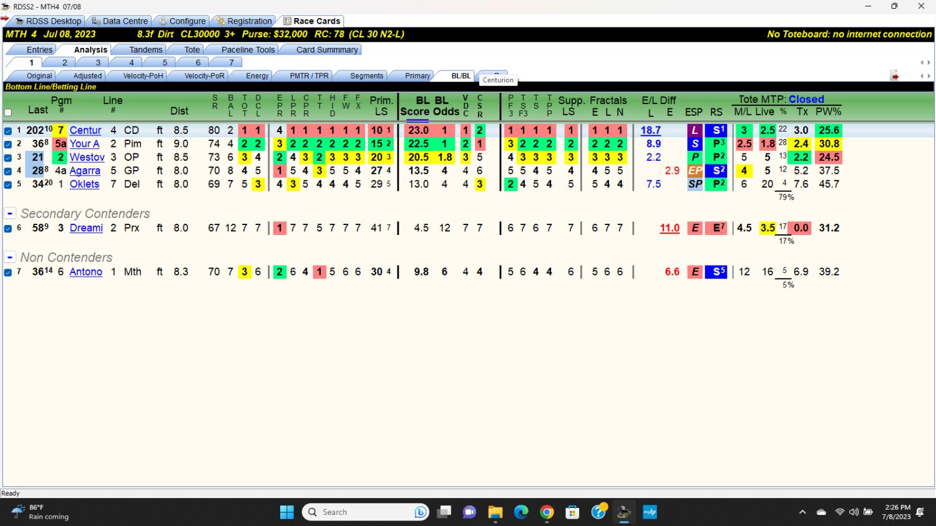Toggle checkbox for Your A row
This screenshot has height=526, width=936.
(8, 144)
